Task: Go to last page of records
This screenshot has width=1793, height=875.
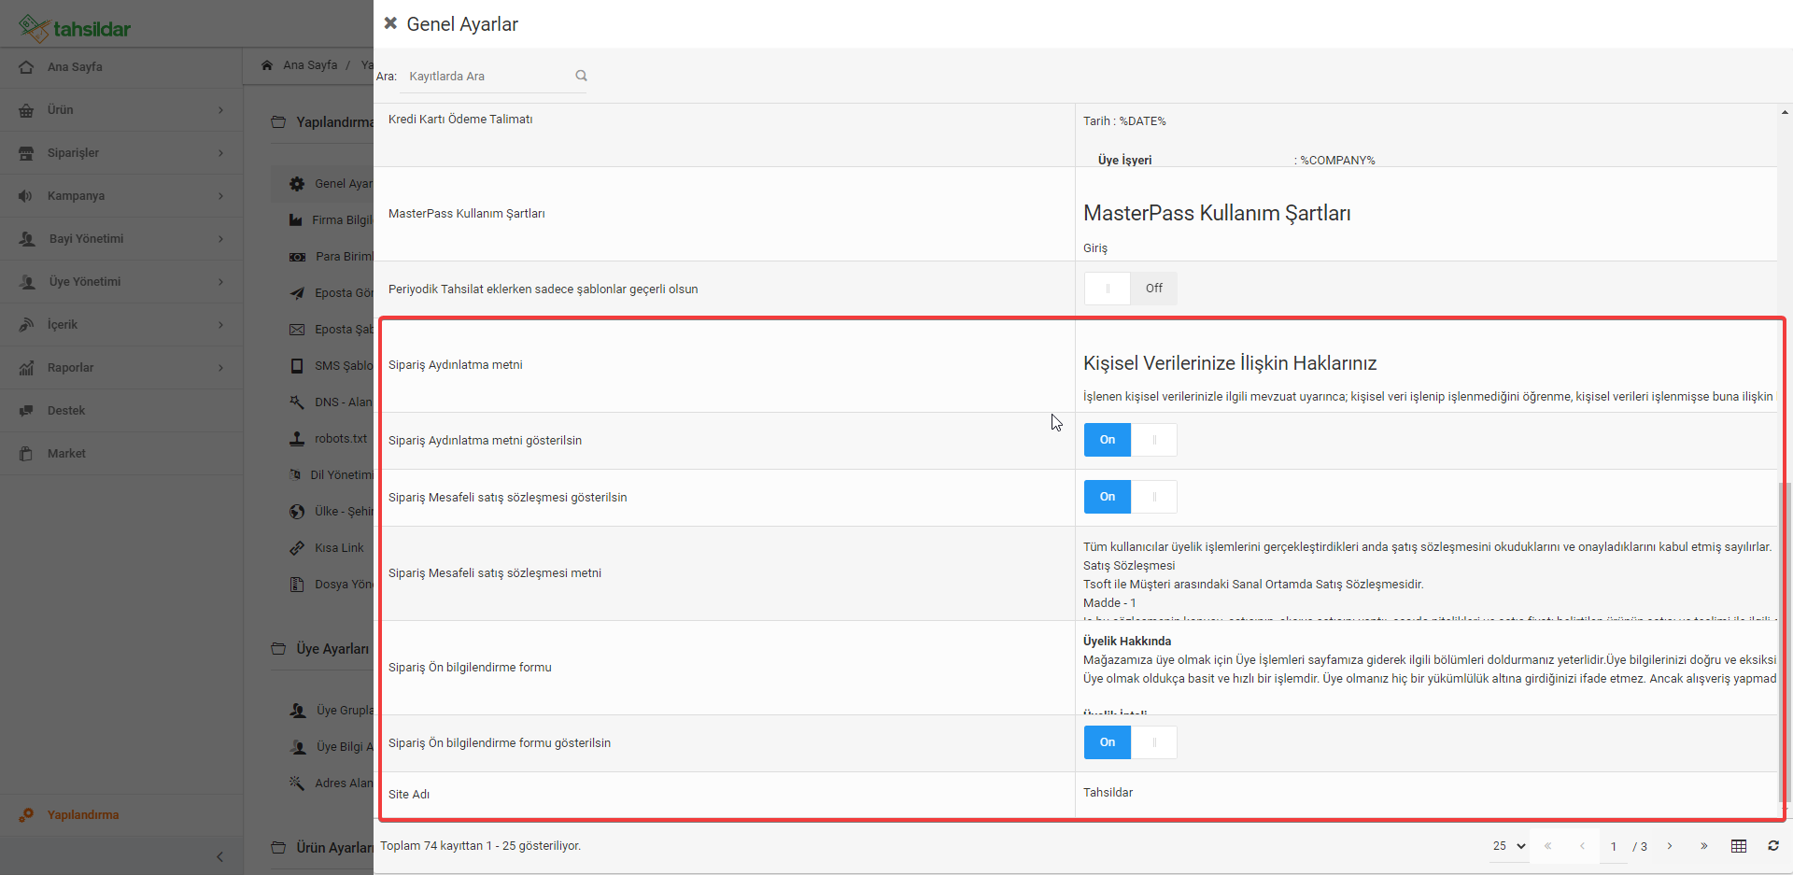Action: point(1704,846)
